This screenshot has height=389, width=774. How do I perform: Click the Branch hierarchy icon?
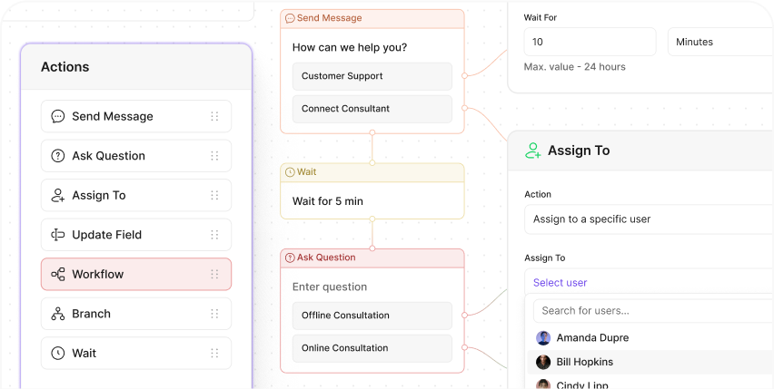58,314
